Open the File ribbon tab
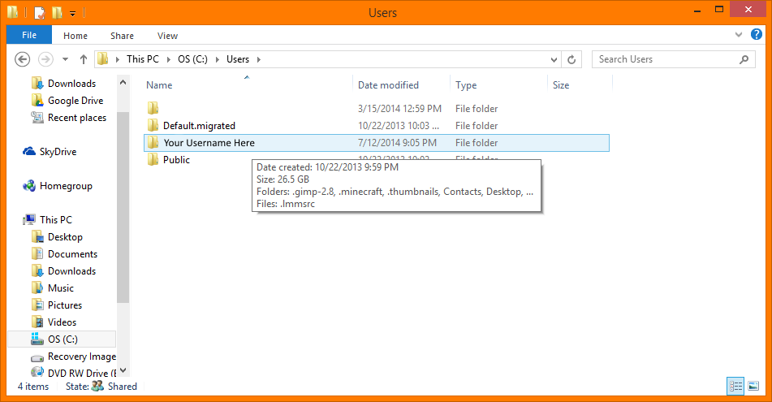The width and height of the screenshot is (772, 402). (29, 35)
